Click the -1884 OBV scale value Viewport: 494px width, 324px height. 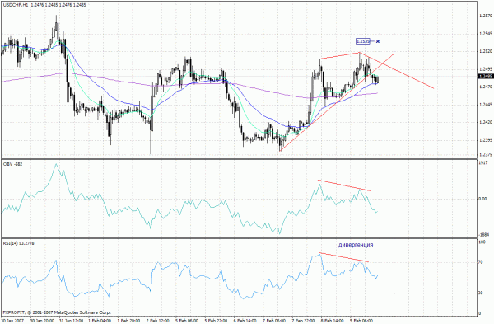(x=483, y=235)
